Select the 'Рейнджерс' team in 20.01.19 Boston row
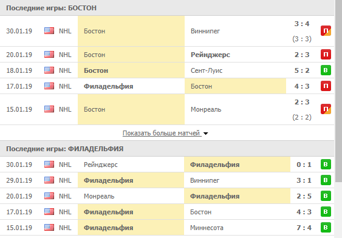The height and width of the screenshot is (238, 342). 210,55
